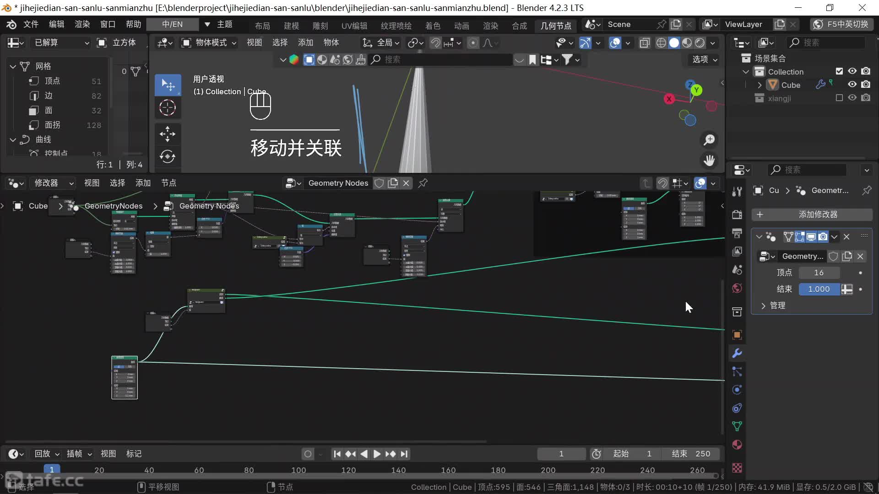Screen dimensions: 879x494
Task: Open the 渲染 menu in top bar
Action: pos(82,24)
